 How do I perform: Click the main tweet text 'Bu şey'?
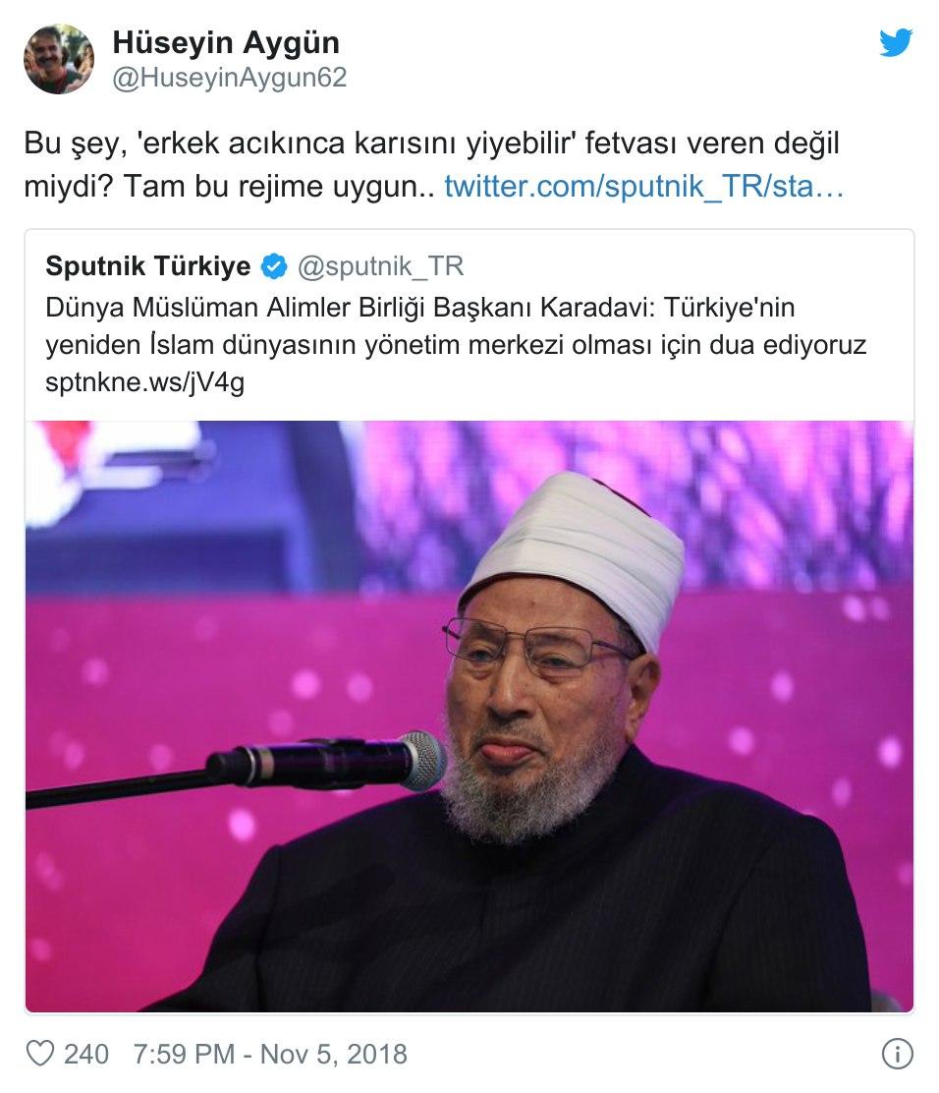(433, 164)
